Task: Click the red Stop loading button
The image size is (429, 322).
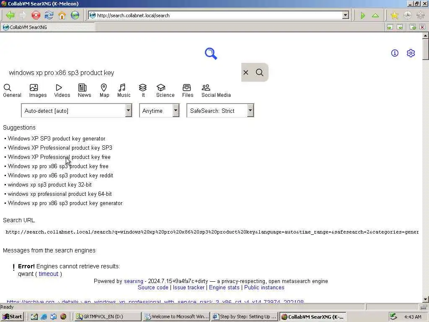Action: 36,15
